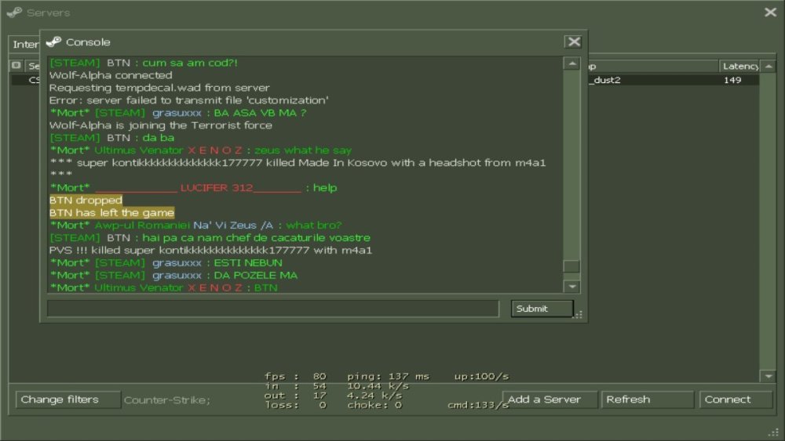Click the 'da ba' chat line
785x441 pixels.
pyautogui.click(x=111, y=138)
